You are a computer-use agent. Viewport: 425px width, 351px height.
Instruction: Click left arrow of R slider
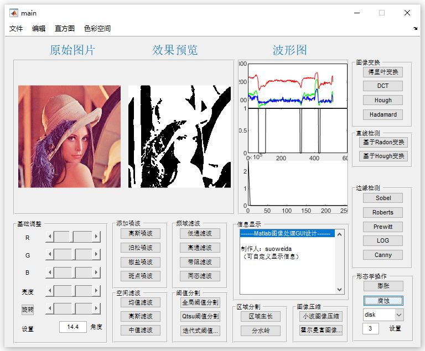pyautogui.click(x=50, y=237)
